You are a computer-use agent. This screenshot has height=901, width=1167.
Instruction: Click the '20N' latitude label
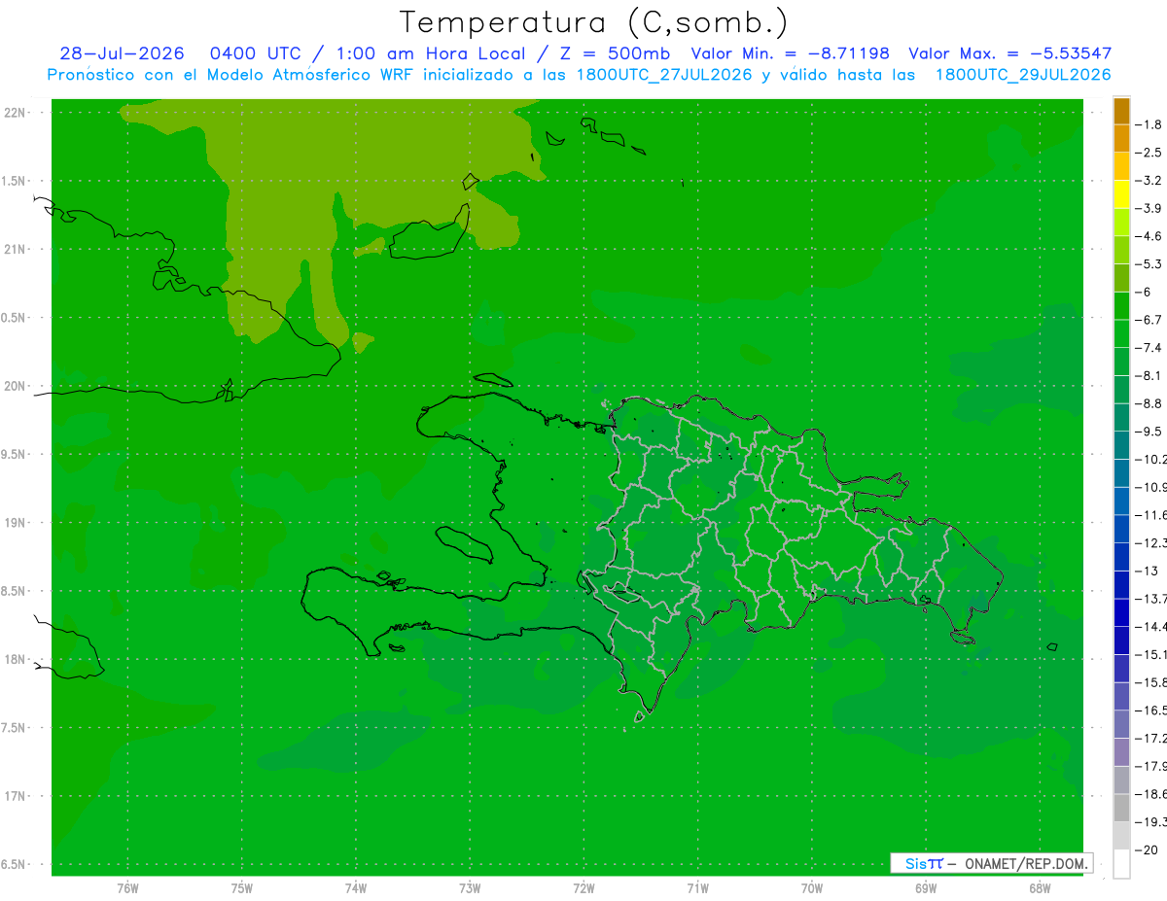(x=15, y=386)
